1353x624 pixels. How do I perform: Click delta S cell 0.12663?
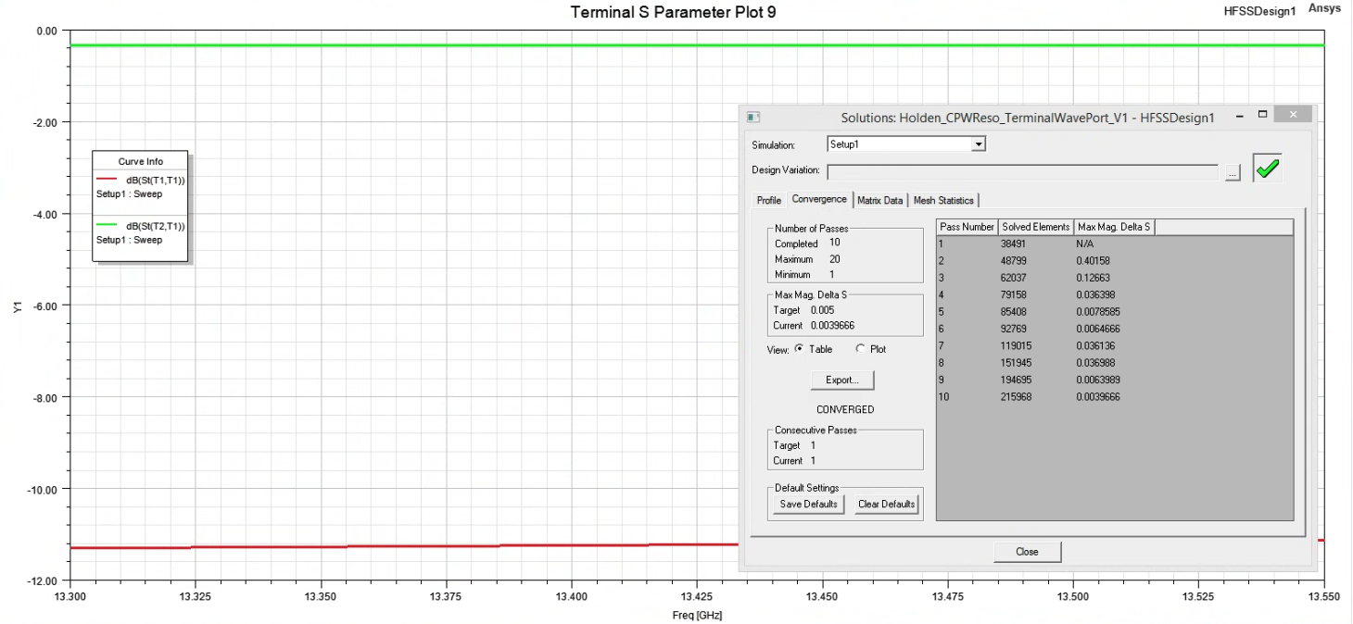[x=1094, y=278]
